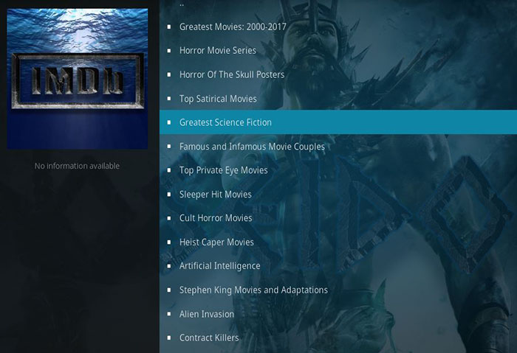The image size is (517, 353).
Task: Click the bullet icon beside Top Satirical Movies
Action: click(169, 98)
